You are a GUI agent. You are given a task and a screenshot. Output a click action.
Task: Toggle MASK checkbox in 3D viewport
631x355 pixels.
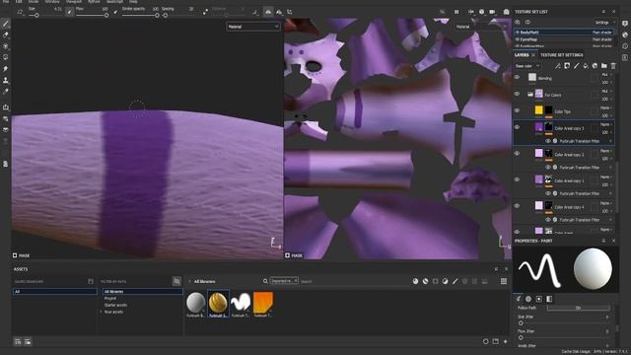pyautogui.click(x=15, y=255)
